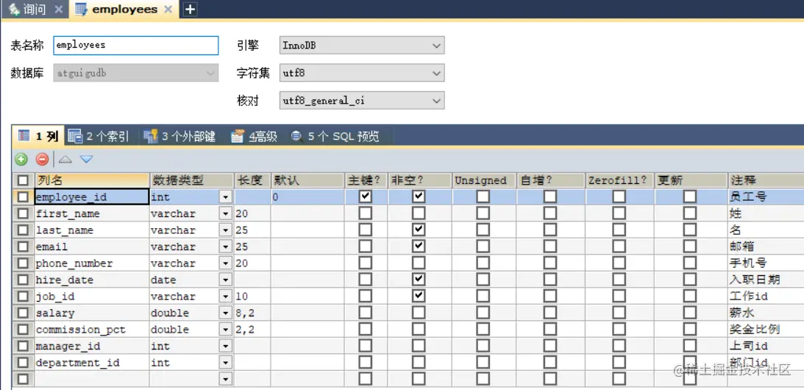Screen dimensions: 804x390
Task: Open data type dropdown for salary
Action: (x=225, y=313)
